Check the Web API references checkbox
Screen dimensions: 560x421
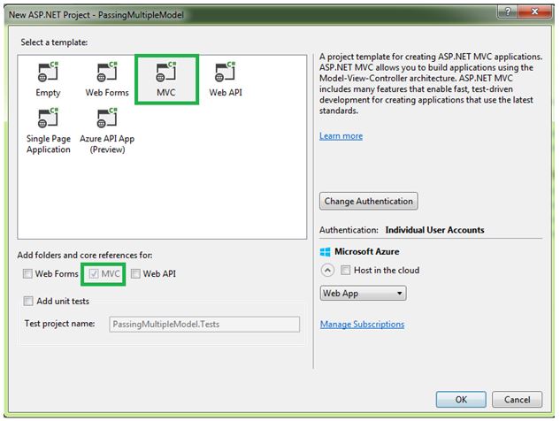click(135, 274)
